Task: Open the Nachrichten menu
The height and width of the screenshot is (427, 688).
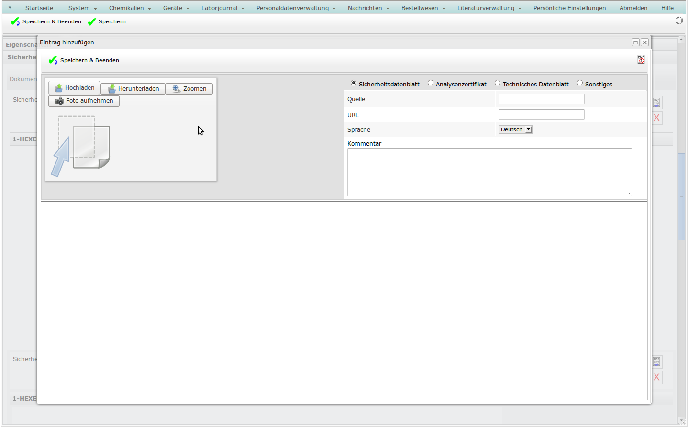Action: click(x=368, y=8)
